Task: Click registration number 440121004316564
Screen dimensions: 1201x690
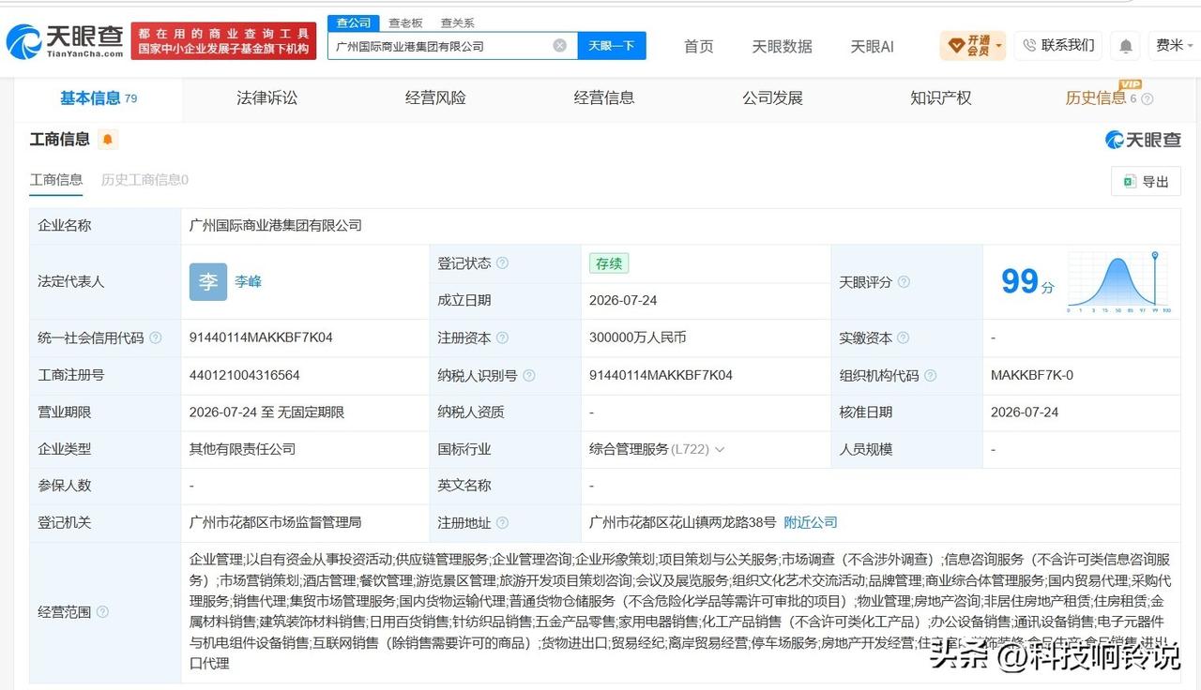Action: 245,375
